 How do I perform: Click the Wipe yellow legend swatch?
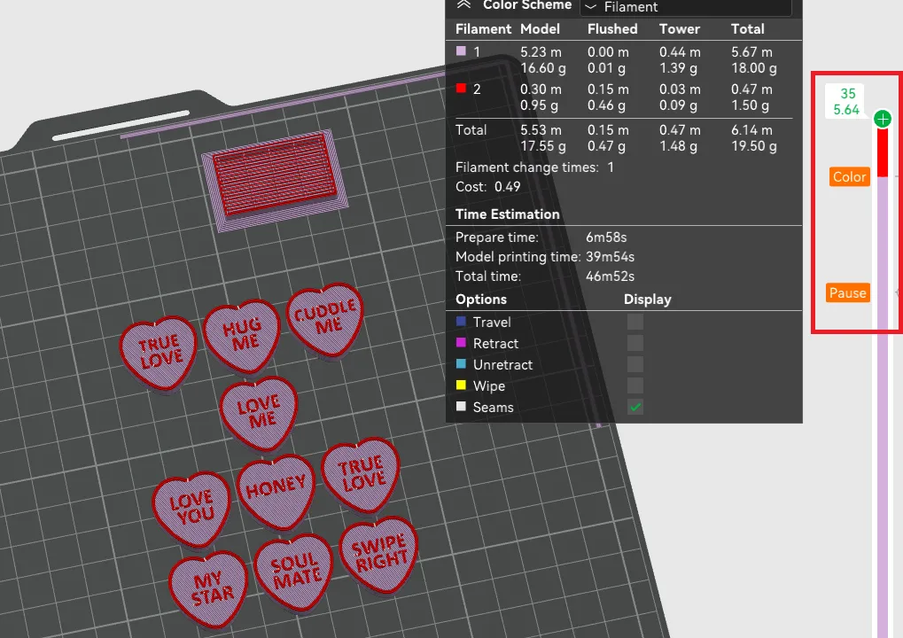coord(461,385)
